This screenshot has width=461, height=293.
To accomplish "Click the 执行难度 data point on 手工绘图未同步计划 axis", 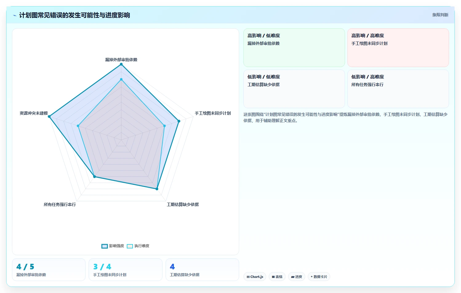I will pos(164,126).
